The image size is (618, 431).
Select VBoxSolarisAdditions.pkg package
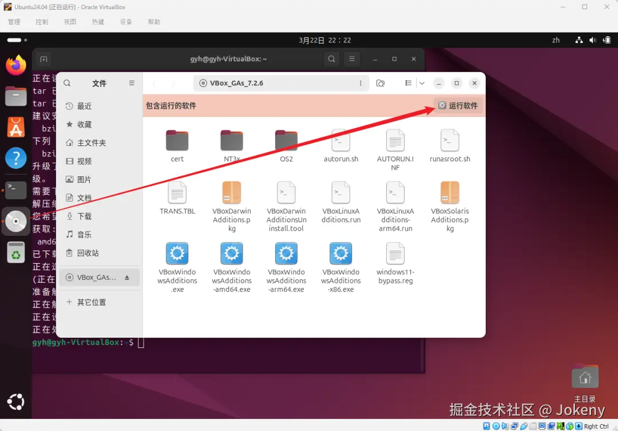tap(450, 207)
